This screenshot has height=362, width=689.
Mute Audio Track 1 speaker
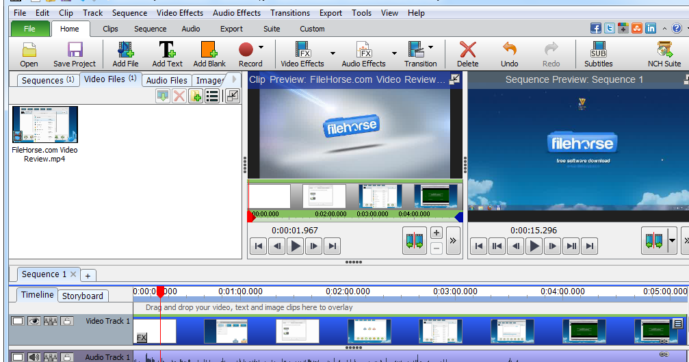(34, 357)
